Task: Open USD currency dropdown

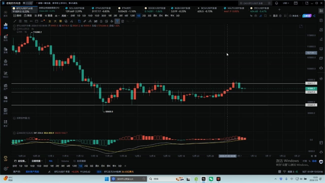Action: click(286, 3)
